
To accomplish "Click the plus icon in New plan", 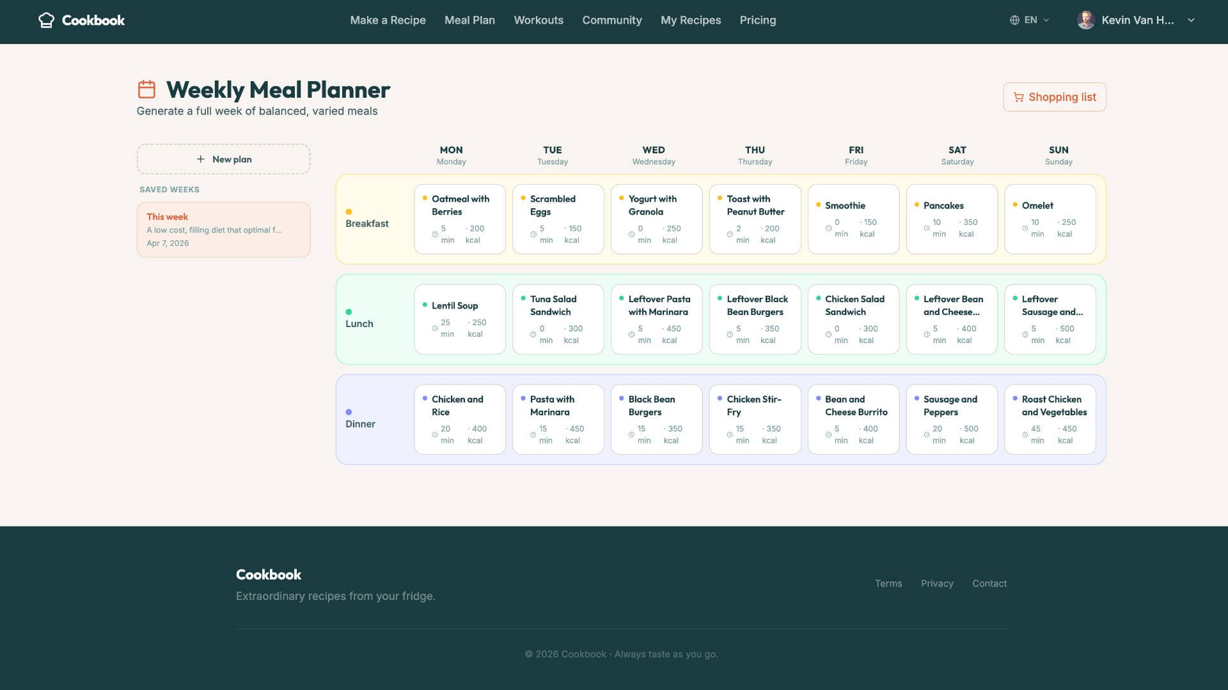I will (200, 159).
